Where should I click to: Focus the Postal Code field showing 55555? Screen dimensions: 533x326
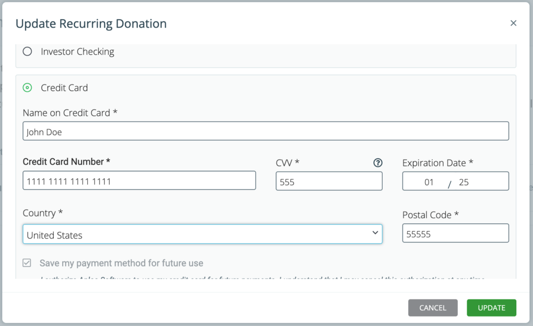tap(455, 233)
